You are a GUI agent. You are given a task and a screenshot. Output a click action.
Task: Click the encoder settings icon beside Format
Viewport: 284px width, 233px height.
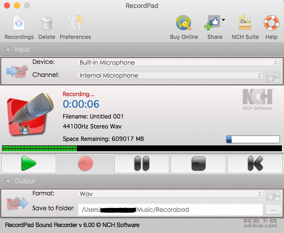pos(273,195)
